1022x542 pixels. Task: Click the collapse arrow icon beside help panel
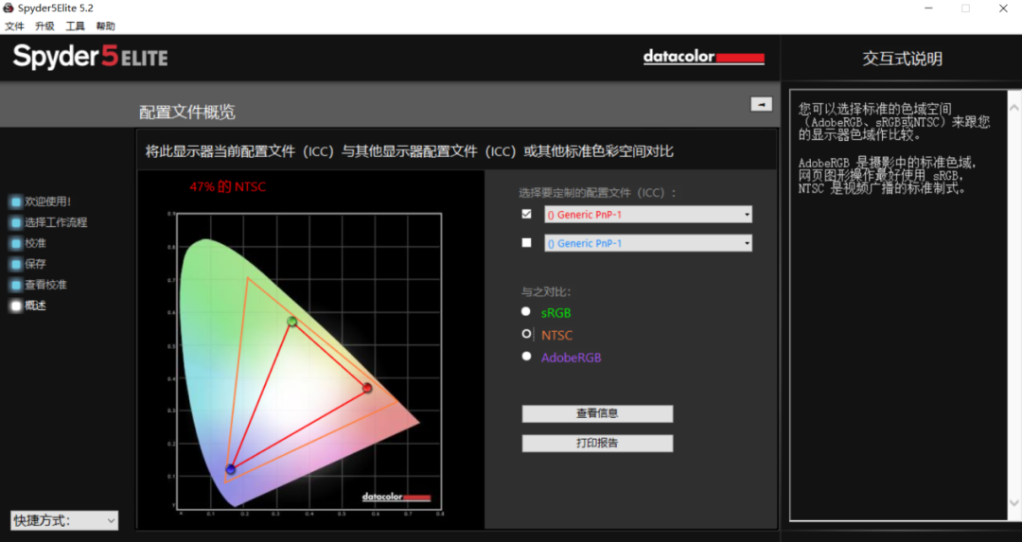click(x=761, y=104)
